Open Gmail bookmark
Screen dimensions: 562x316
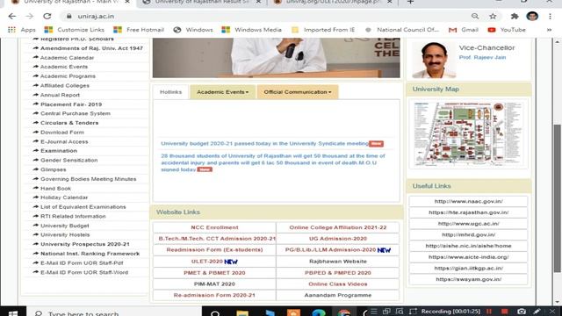pos(464,30)
